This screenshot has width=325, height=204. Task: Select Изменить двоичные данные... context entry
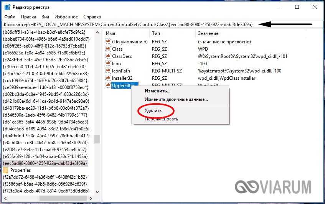click(176, 99)
